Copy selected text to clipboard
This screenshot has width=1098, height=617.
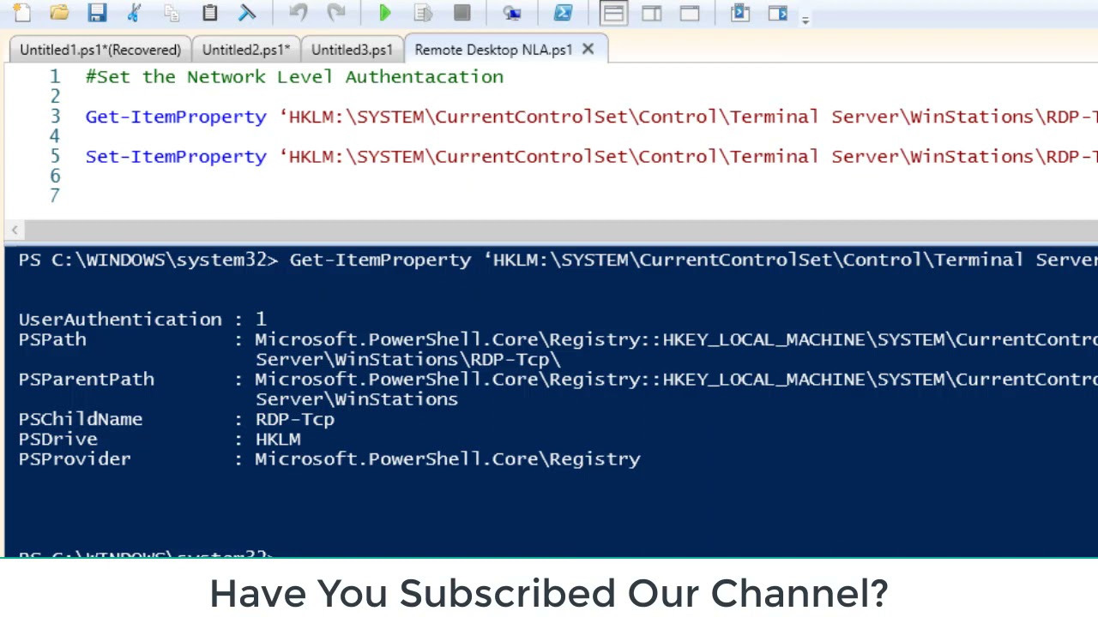tap(172, 13)
